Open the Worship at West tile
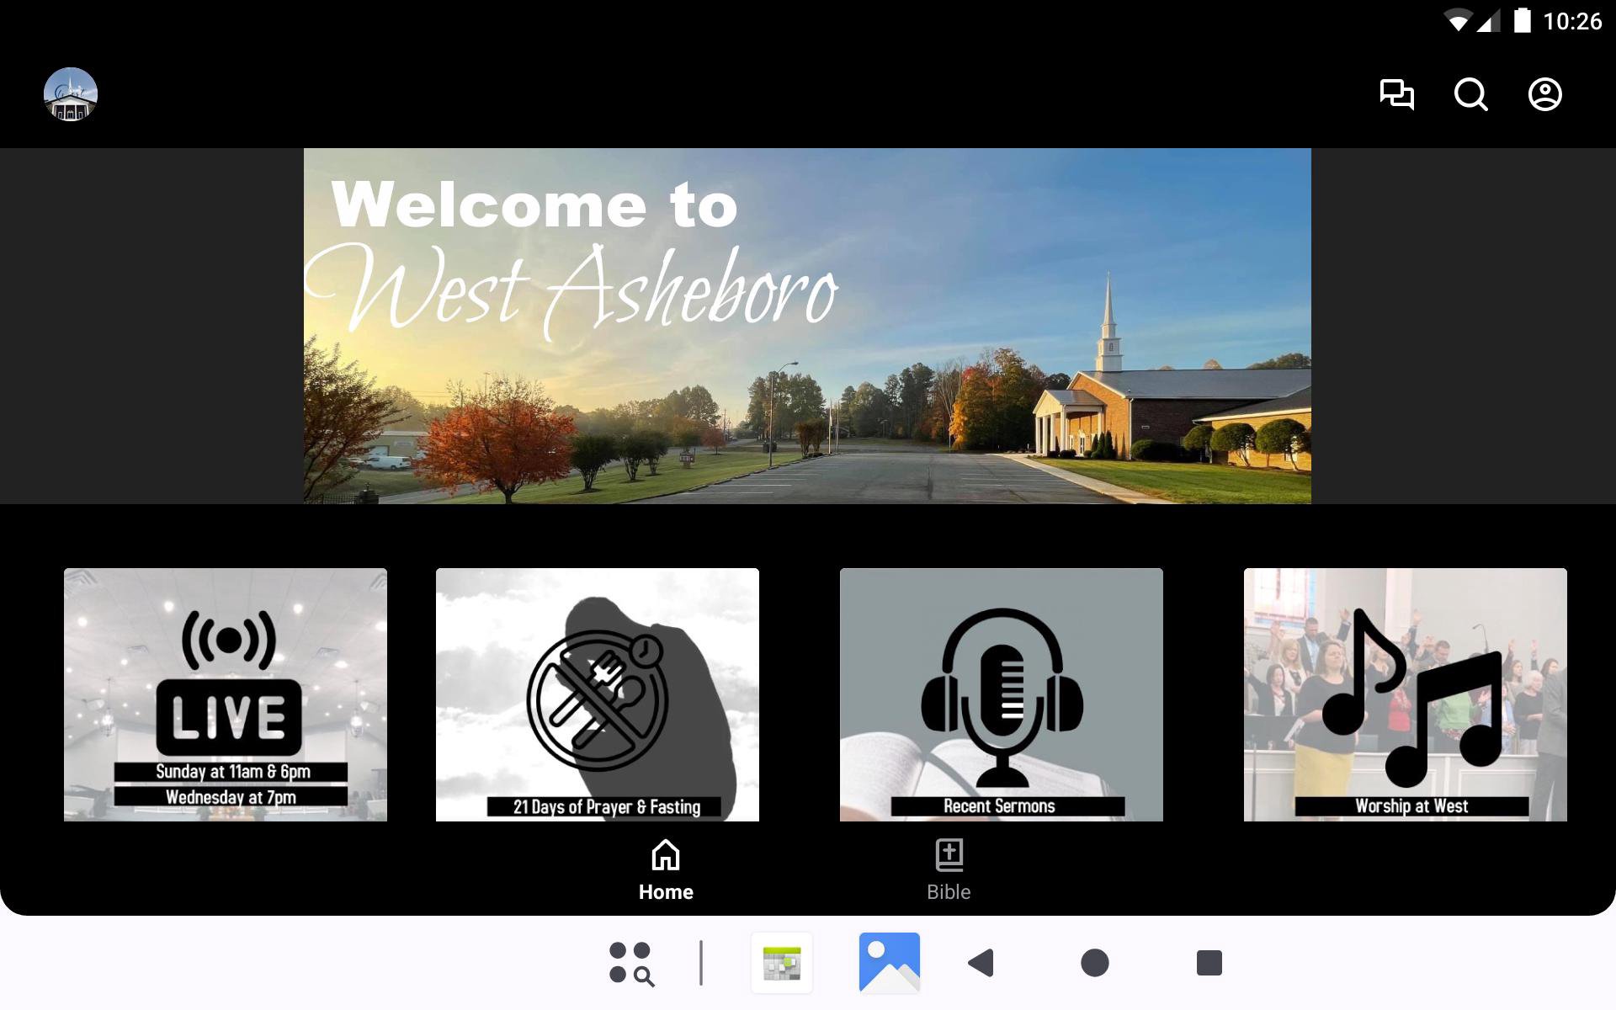The height and width of the screenshot is (1010, 1616). pyautogui.click(x=1405, y=694)
